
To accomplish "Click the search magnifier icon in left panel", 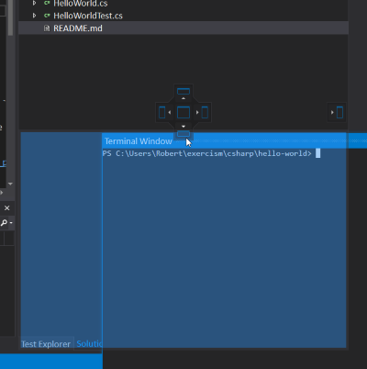I will point(4,222).
